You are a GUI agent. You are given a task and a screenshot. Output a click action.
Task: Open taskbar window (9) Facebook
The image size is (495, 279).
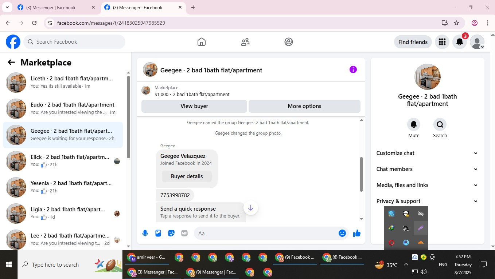click(295, 257)
